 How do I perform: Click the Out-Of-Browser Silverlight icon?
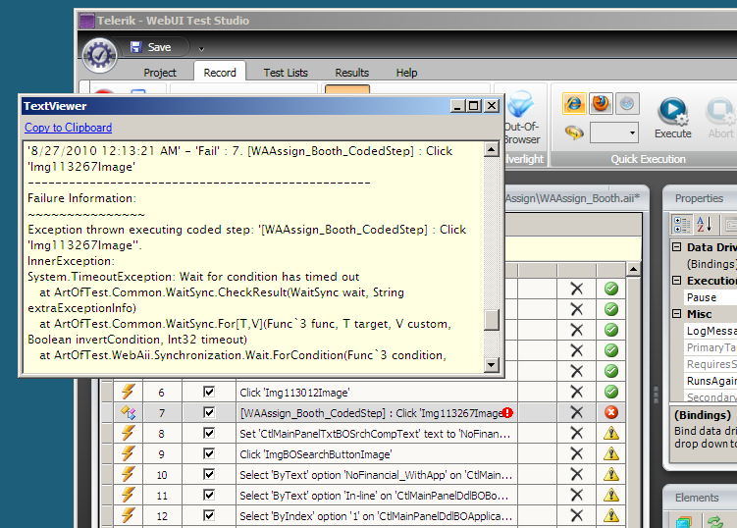click(521, 118)
